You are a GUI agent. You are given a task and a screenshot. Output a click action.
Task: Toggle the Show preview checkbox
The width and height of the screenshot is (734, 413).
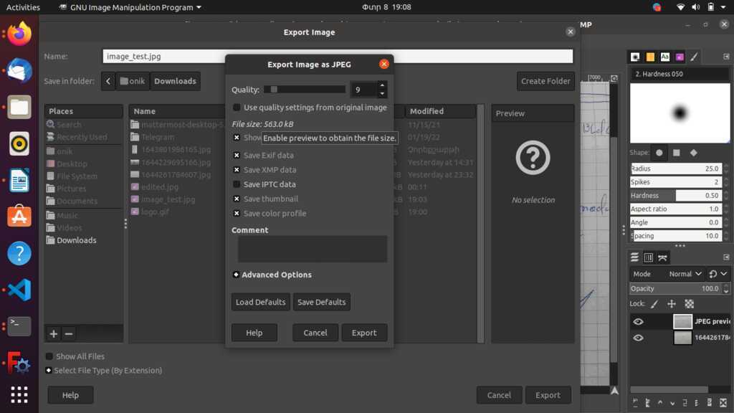click(x=237, y=138)
